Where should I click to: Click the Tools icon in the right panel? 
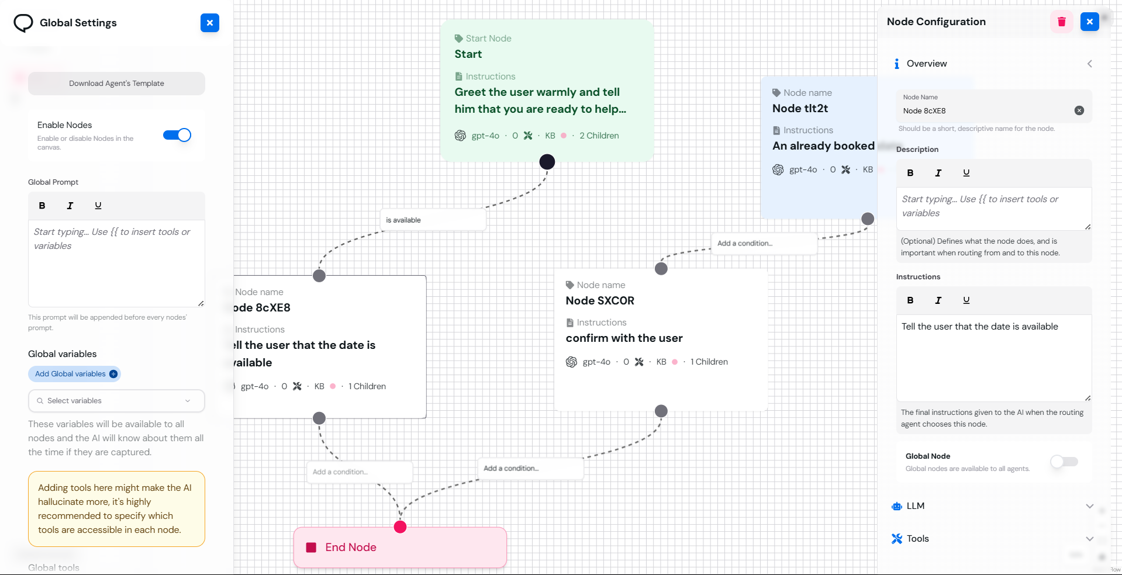896,539
